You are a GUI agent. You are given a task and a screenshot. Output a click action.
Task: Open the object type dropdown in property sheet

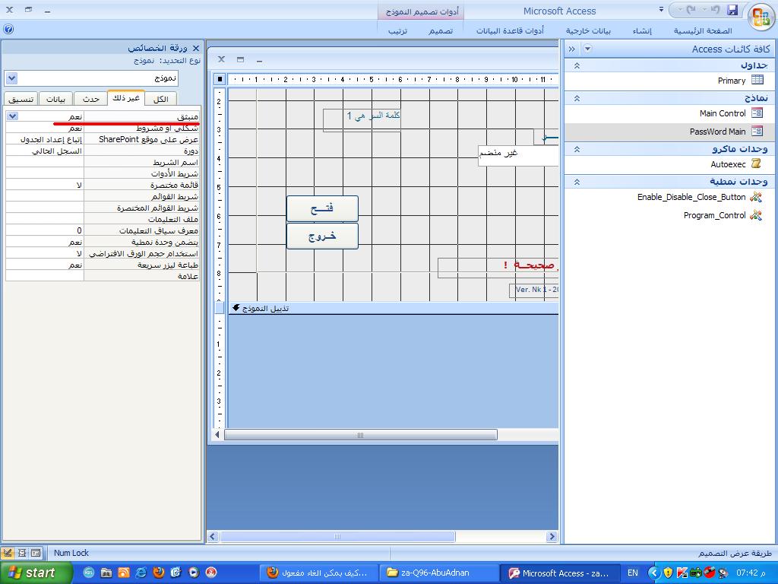click(x=12, y=78)
